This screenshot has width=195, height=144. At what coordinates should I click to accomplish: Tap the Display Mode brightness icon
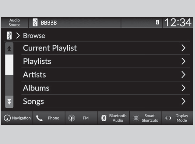click(168, 118)
